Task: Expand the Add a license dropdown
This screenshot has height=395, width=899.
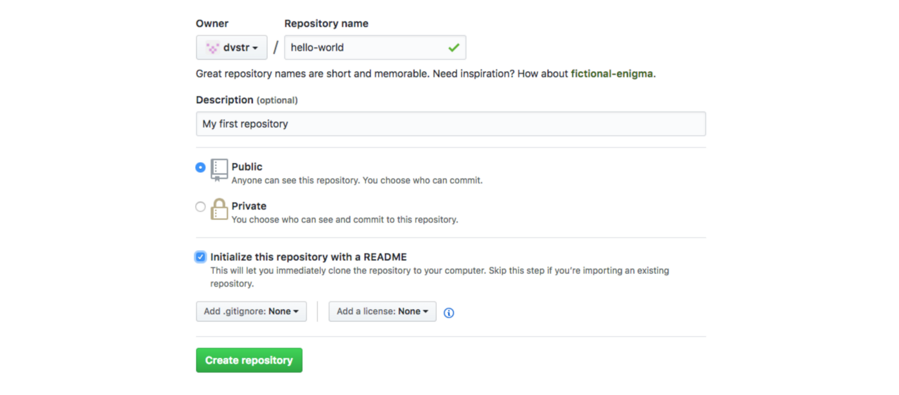Action: (x=382, y=312)
